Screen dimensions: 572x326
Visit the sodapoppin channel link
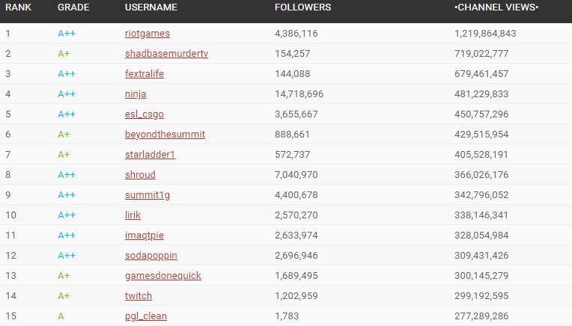pyautogui.click(x=151, y=255)
